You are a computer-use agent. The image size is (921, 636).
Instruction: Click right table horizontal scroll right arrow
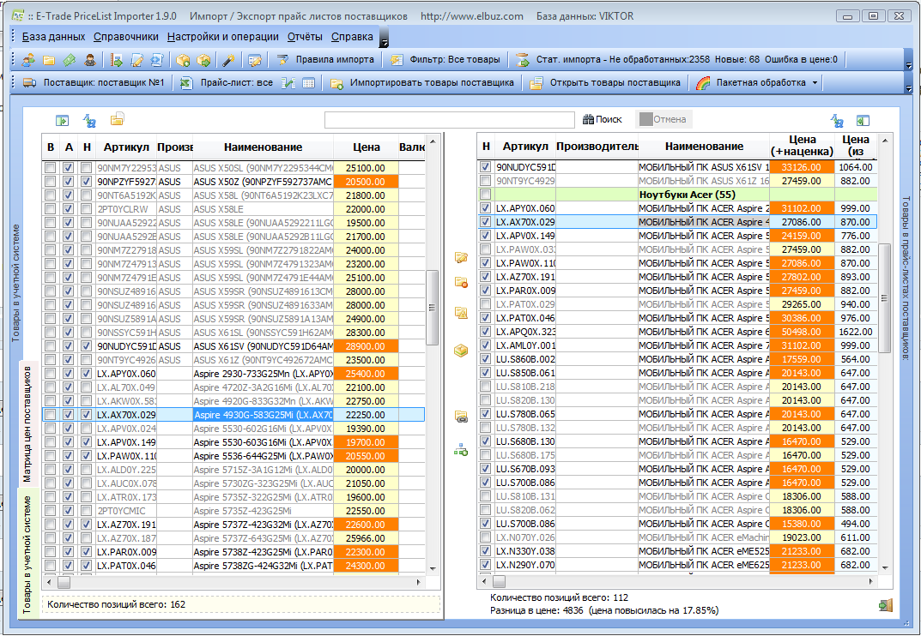point(870,581)
